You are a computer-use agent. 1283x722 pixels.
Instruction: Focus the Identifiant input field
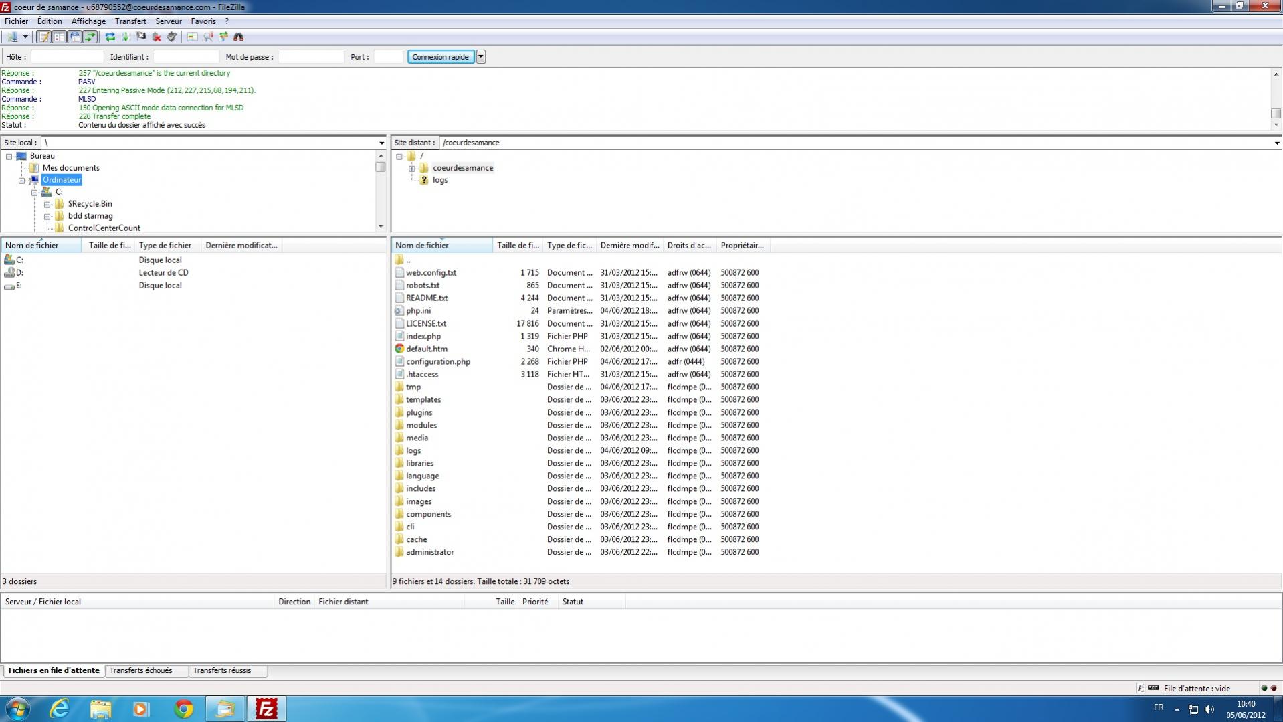(x=186, y=57)
